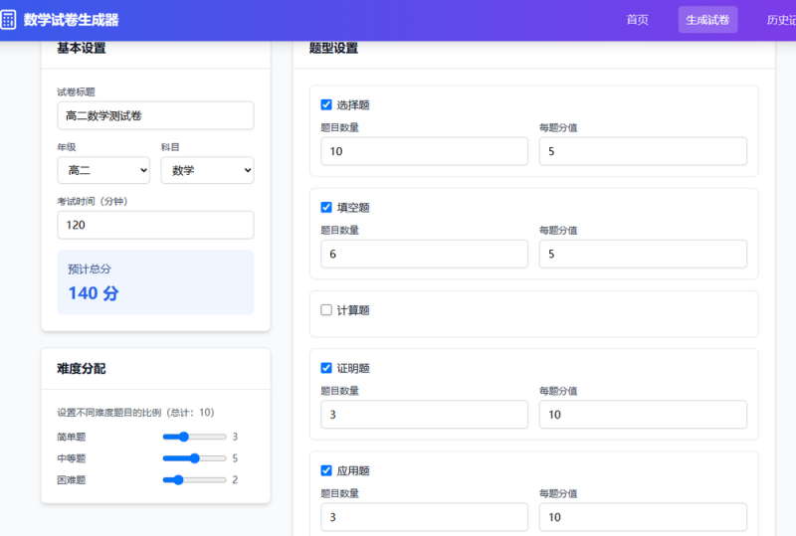Adjust the 简单题 difficulty slider
This screenshot has height=536, width=796.
(193, 437)
